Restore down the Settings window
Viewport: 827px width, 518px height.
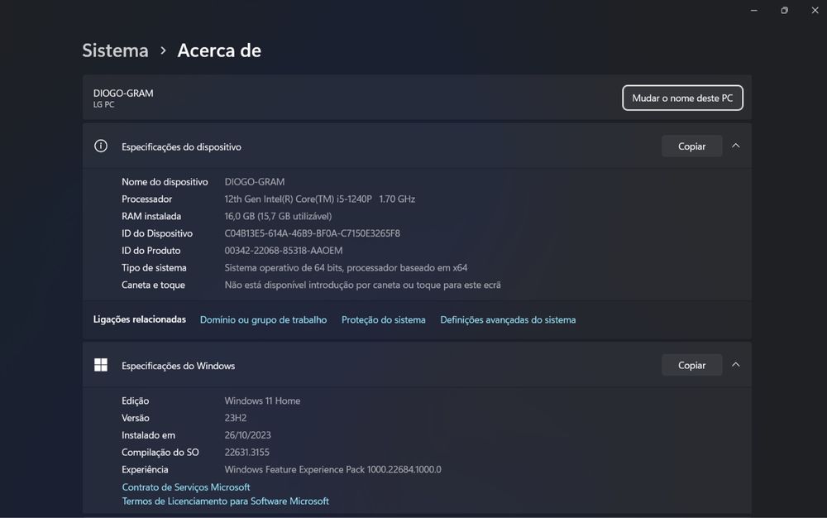[x=785, y=11]
